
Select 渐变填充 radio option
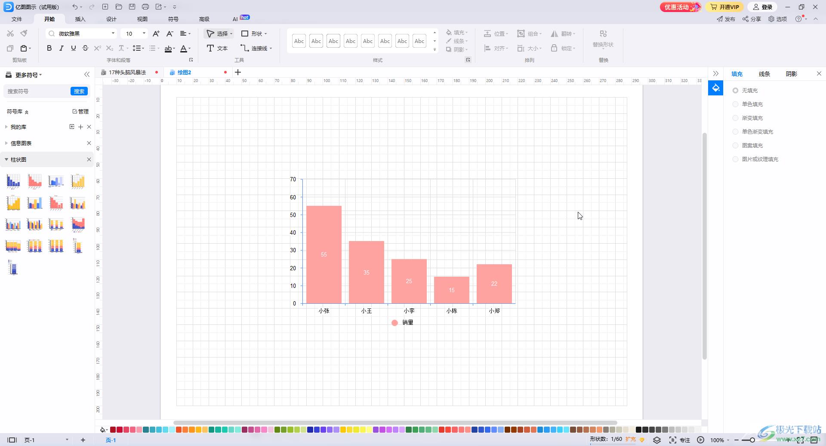735,118
